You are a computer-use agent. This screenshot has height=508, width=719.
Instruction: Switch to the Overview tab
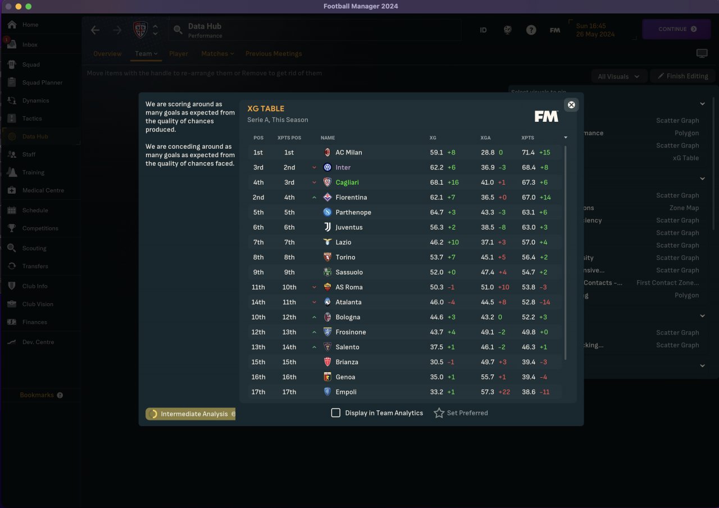[x=107, y=54]
